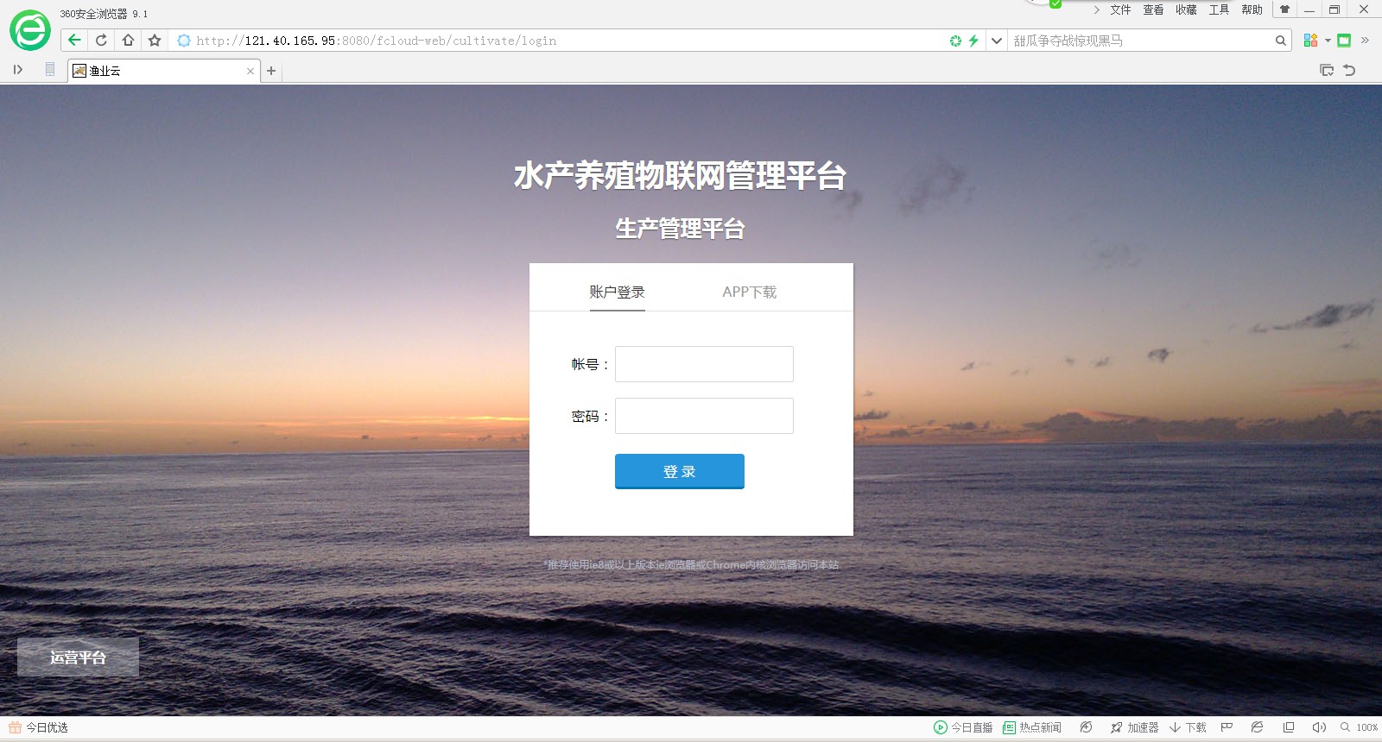
Task: Open the 下载 download manager
Action: (1189, 727)
